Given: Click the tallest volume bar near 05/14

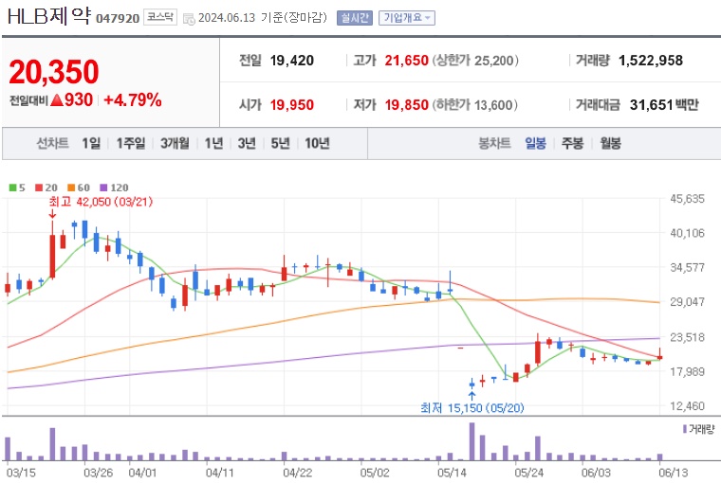Looking at the screenshot, I should [471, 441].
